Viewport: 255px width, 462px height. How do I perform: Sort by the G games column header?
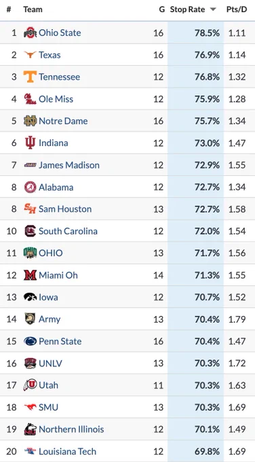162,10
